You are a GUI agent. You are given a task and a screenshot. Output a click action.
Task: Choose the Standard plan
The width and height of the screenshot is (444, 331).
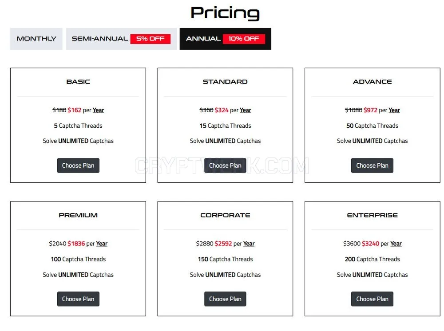[x=225, y=165]
